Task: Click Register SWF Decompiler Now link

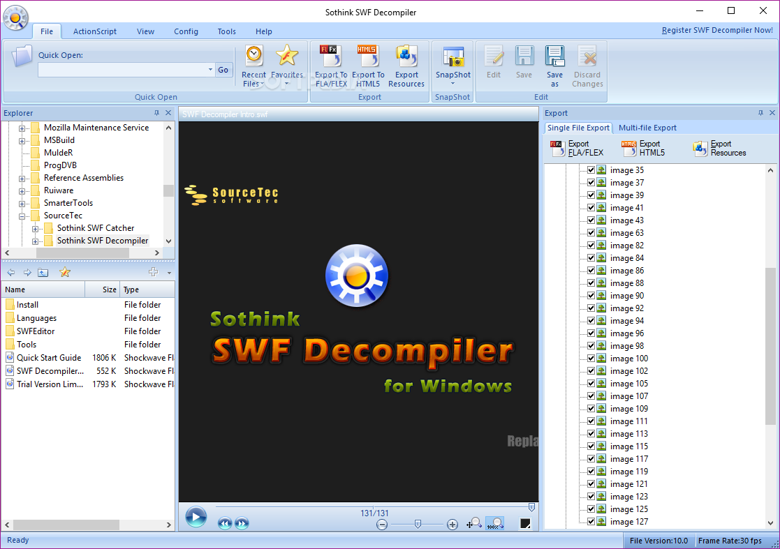Action: point(717,30)
